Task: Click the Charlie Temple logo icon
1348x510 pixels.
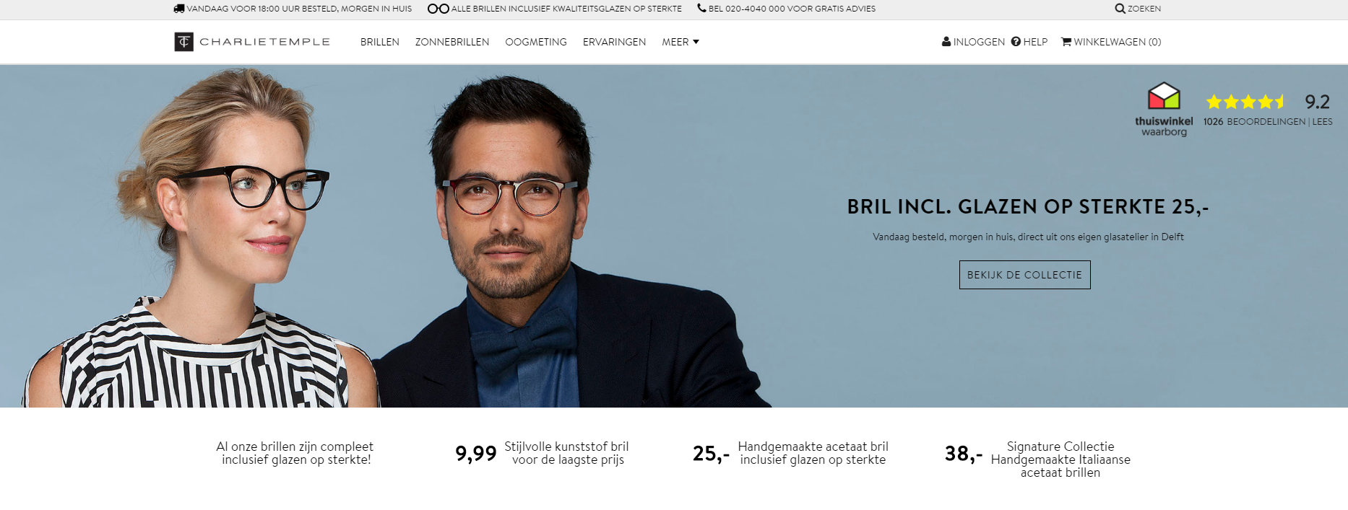Action: (183, 42)
